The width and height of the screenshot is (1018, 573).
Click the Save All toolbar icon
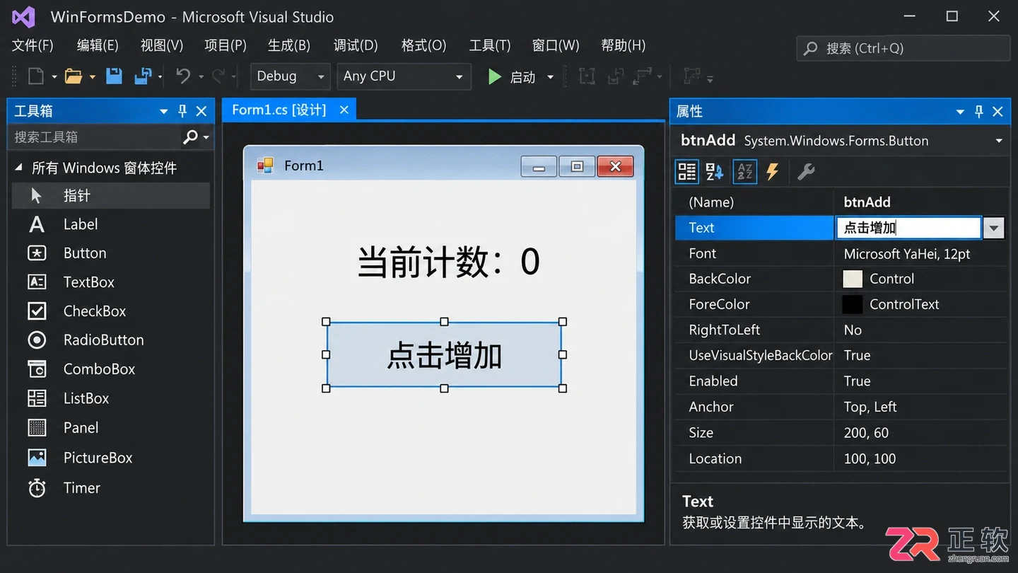[144, 76]
